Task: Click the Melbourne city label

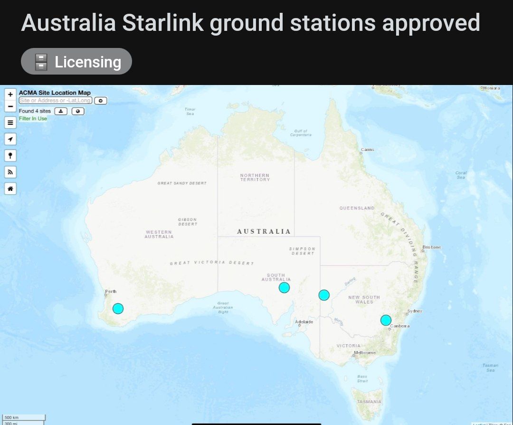Action: tap(365, 353)
